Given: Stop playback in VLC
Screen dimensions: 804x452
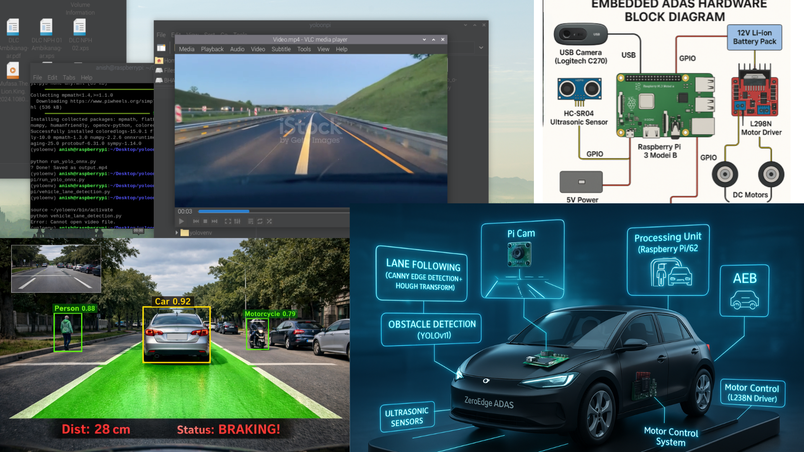Looking at the screenshot, I should [205, 221].
